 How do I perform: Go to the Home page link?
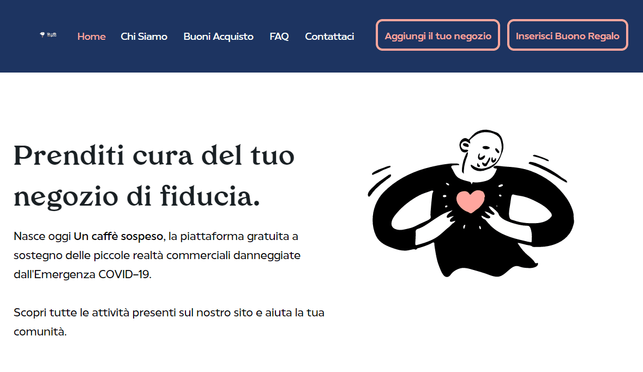click(92, 37)
